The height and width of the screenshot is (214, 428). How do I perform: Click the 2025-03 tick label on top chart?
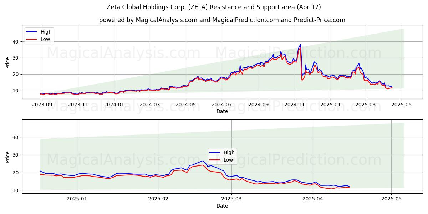[x=365, y=105]
